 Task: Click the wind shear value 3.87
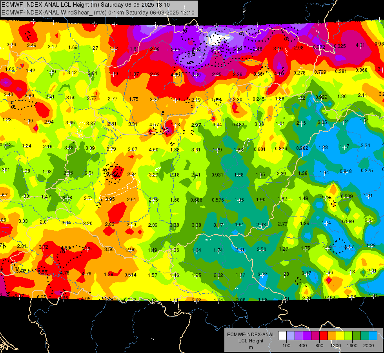click(x=91, y=124)
